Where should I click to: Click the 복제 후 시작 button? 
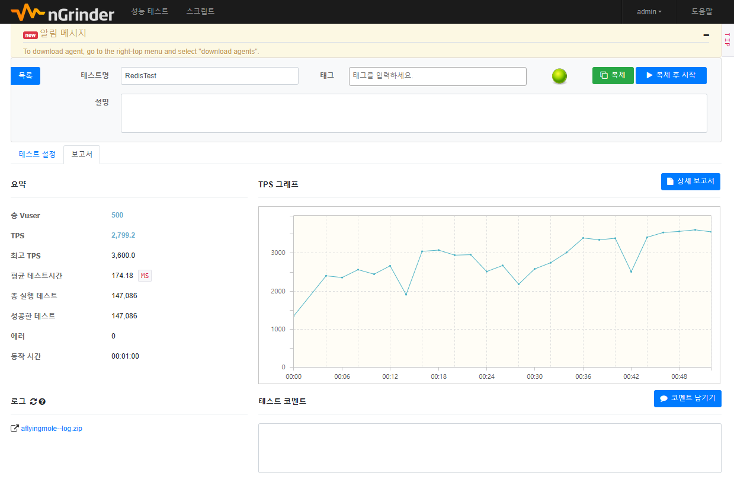[x=671, y=75]
